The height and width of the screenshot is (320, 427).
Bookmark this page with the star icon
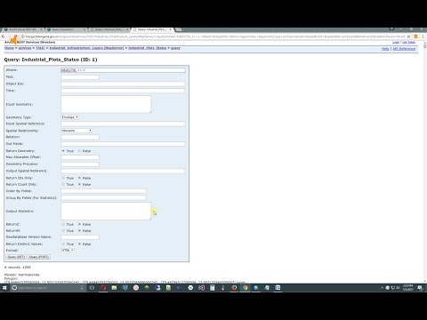coord(408,36)
